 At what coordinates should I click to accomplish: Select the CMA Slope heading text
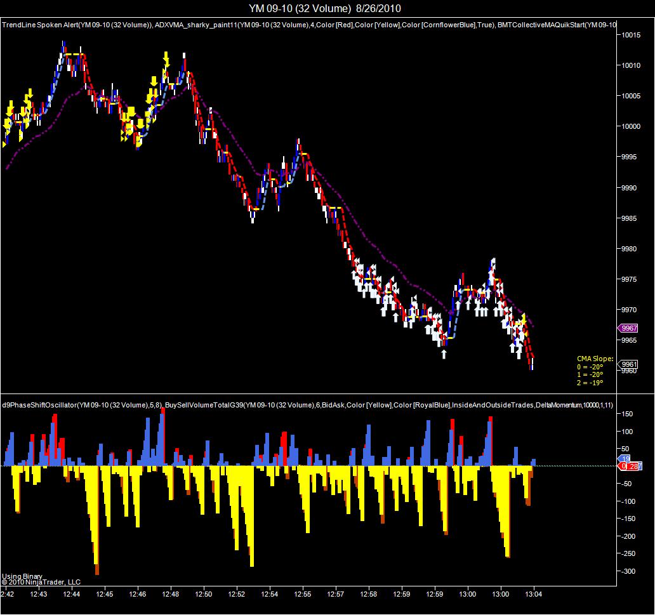tap(595, 359)
